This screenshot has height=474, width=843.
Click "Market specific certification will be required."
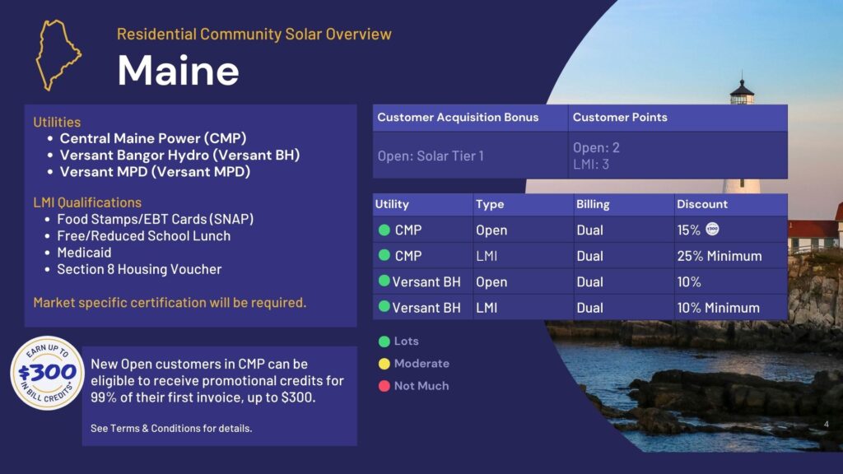(170, 303)
